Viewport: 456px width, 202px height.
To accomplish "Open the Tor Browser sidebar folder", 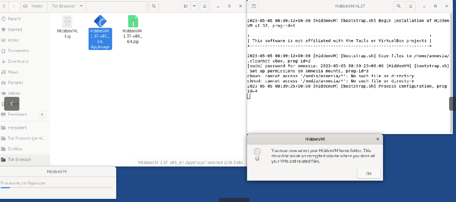I will pyautogui.click(x=25, y=160).
